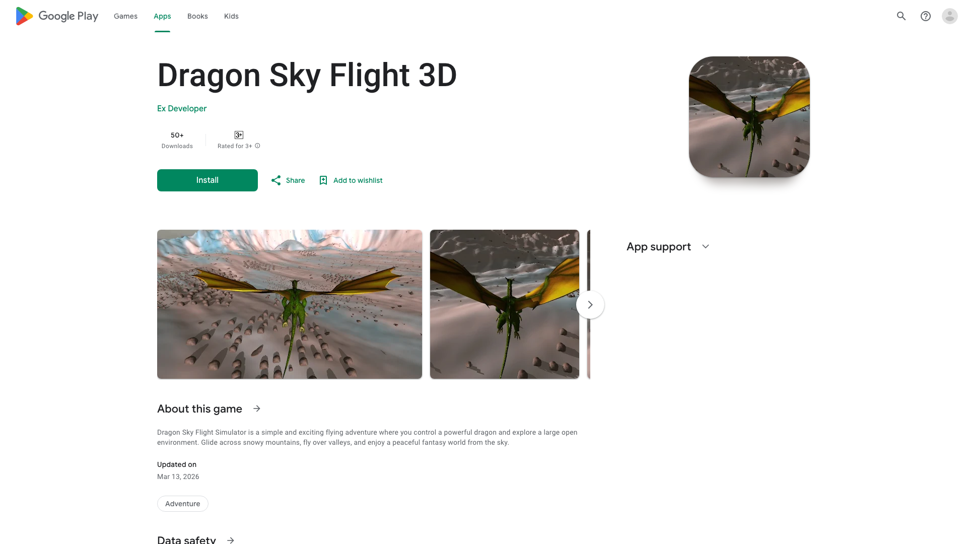The height and width of the screenshot is (544, 967).
Task: Switch to the Books tab
Action: [x=197, y=16]
